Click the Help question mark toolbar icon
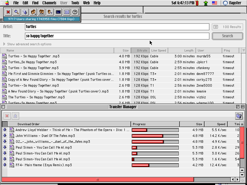Image resolution: width=247 pixels, height=185 pixels. (74, 12)
